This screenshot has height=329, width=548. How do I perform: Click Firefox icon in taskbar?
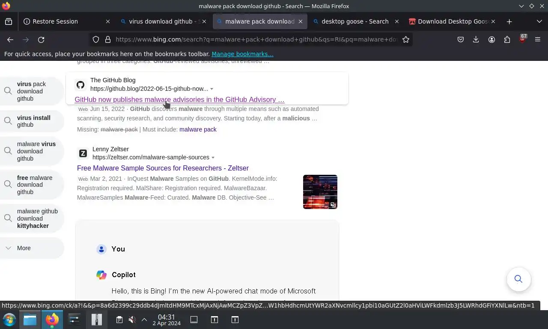(52, 320)
